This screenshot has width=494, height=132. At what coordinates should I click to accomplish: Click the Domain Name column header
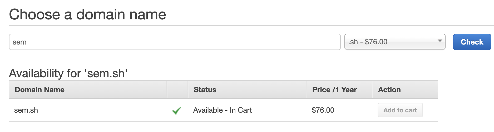point(39,90)
